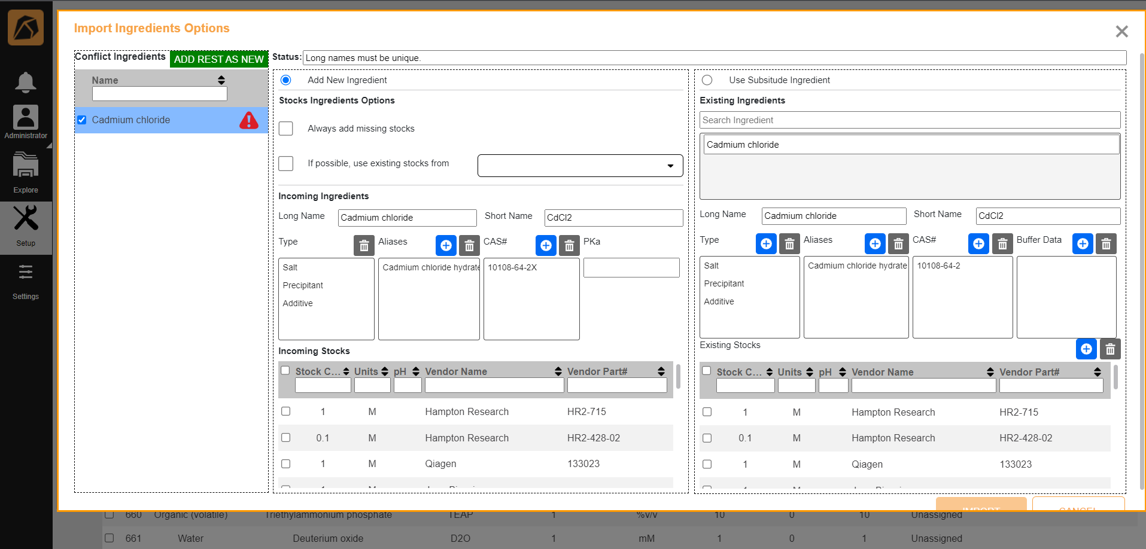1146x549 pixels.
Task: Select Additive in existing Type list
Action: (x=719, y=301)
